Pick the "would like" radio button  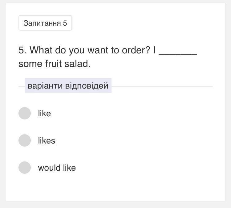(25, 168)
